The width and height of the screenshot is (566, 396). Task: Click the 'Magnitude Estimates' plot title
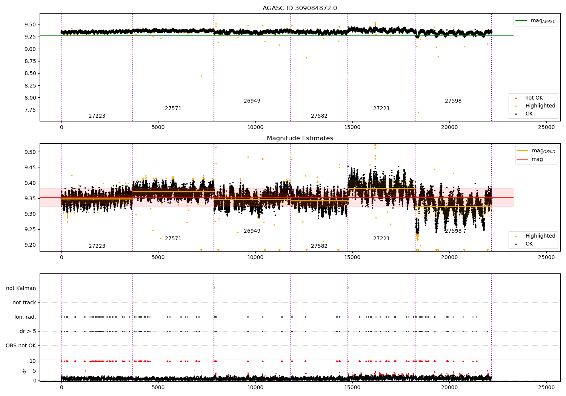pyautogui.click(x=300, y=138)
